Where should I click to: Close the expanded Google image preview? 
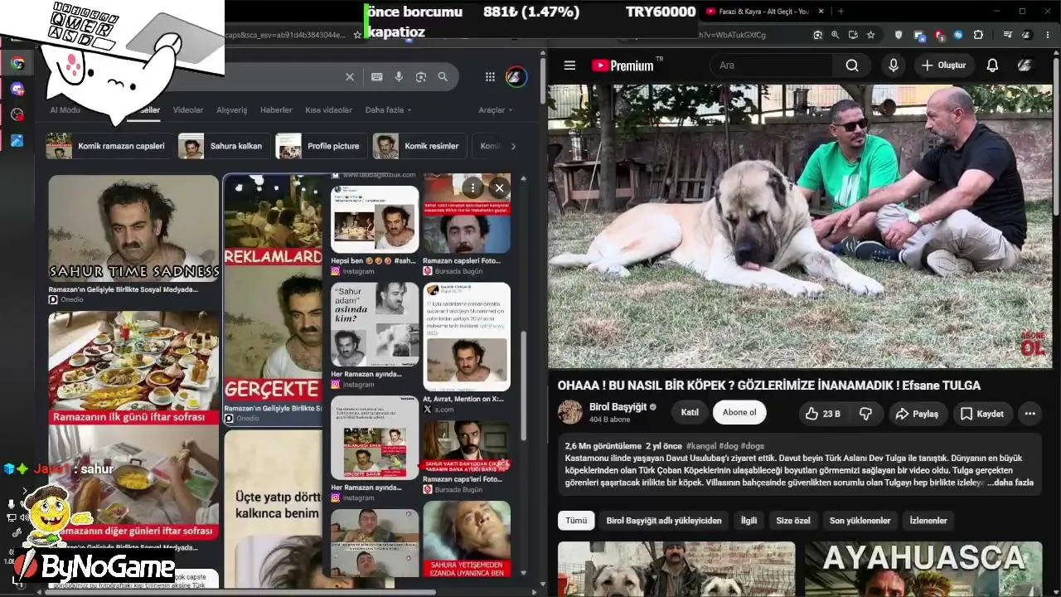(x=499, y=188)
